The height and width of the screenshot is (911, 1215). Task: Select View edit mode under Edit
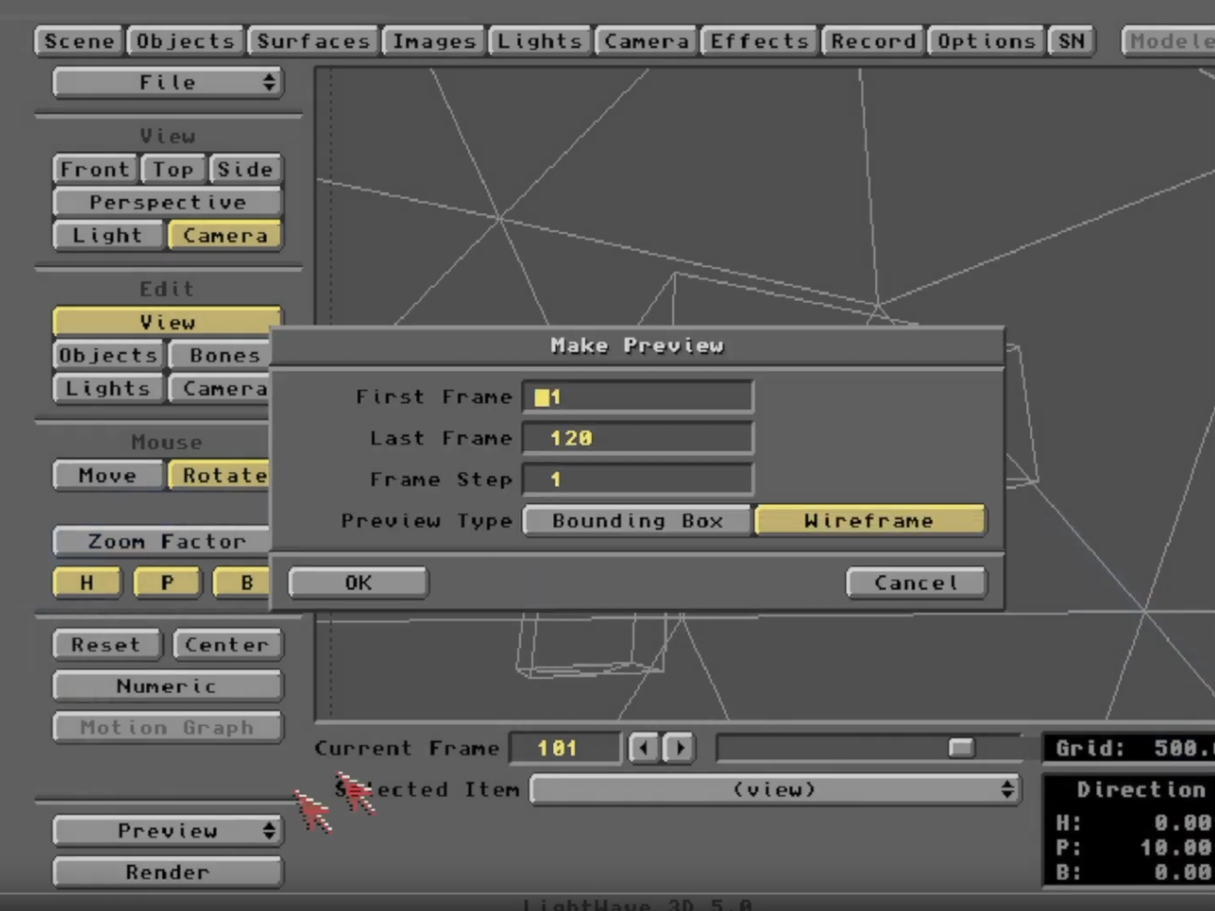(x=168, y=322)
